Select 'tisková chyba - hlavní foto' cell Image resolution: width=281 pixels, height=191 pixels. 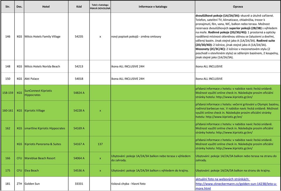(x=153, y=184)
